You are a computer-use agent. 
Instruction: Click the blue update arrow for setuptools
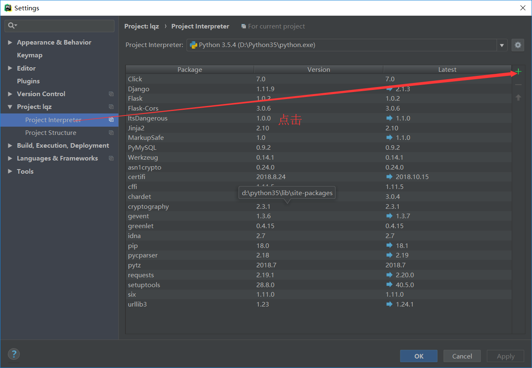tap(389, 285)
